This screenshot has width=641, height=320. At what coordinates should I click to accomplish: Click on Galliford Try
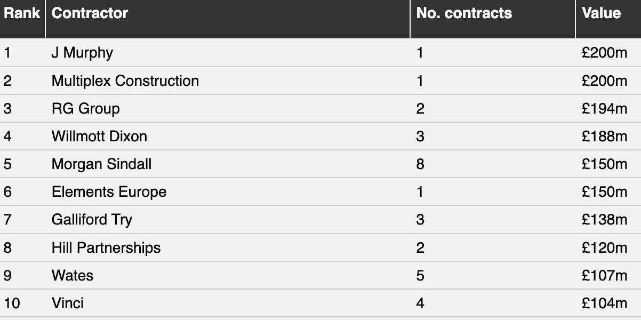coord(92,220)
